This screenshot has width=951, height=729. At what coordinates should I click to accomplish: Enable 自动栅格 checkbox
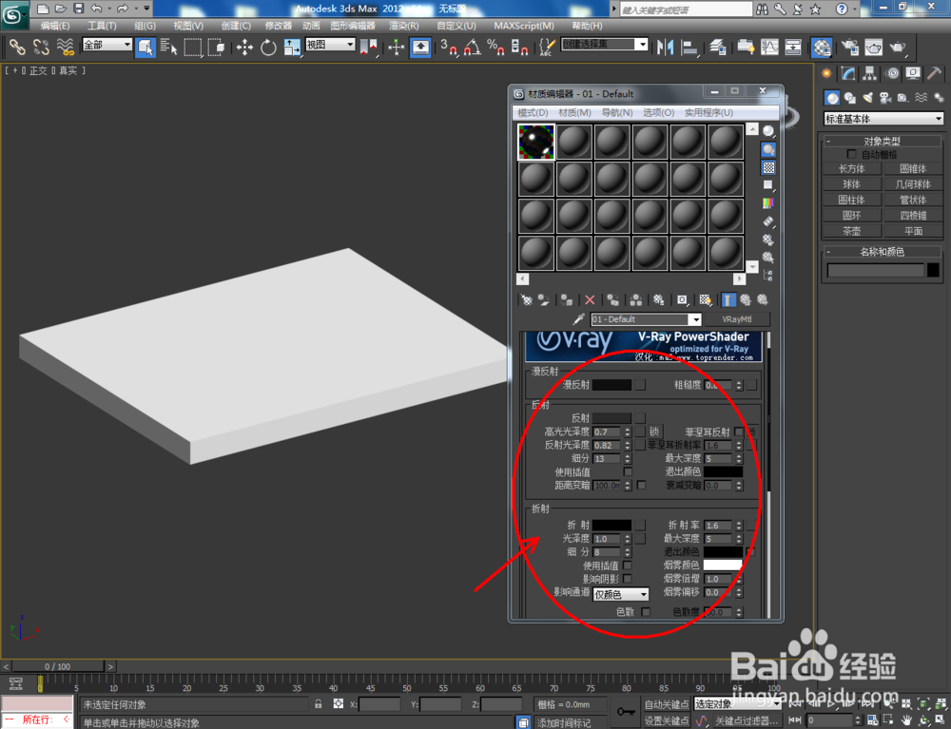click(x=851, y=155)
